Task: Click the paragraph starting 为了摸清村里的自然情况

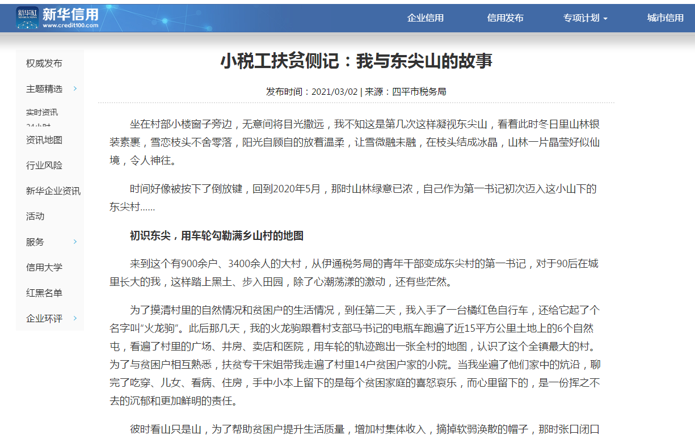Action: pos(355,356)
